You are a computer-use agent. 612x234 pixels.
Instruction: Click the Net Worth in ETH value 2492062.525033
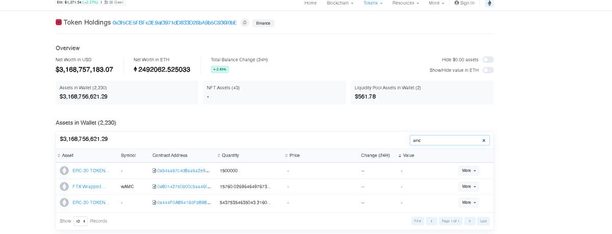click(162, 70)
